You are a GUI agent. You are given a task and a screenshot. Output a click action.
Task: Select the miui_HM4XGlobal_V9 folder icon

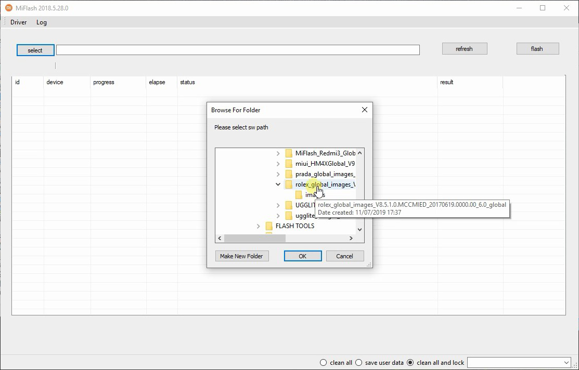(x=289, y=163)
